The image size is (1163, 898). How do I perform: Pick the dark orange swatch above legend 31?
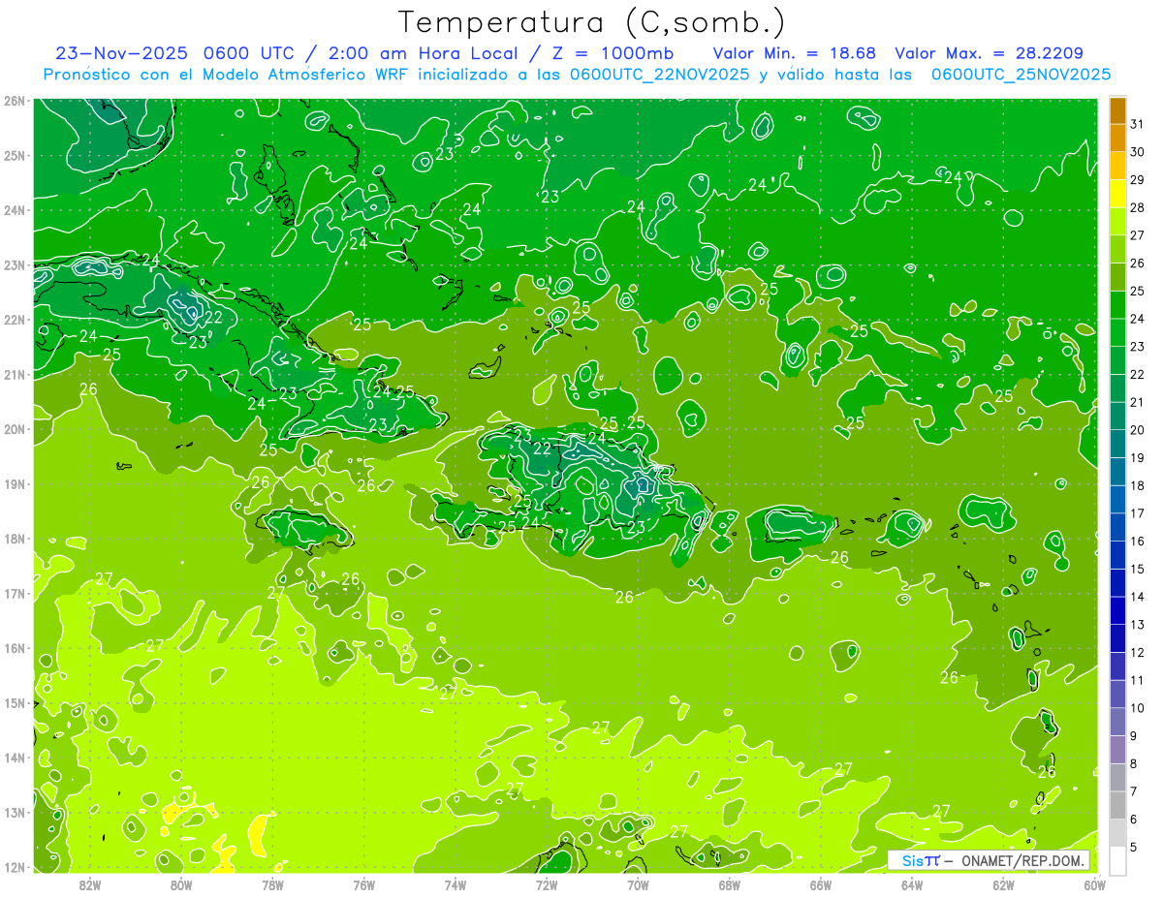[x=1118, y=110]
